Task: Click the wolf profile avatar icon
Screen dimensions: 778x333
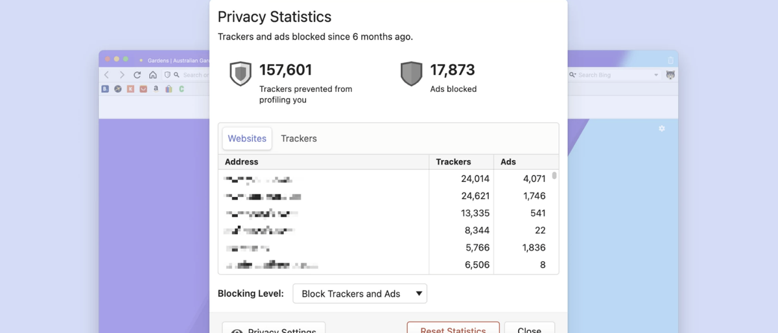Action: (670, 75)
